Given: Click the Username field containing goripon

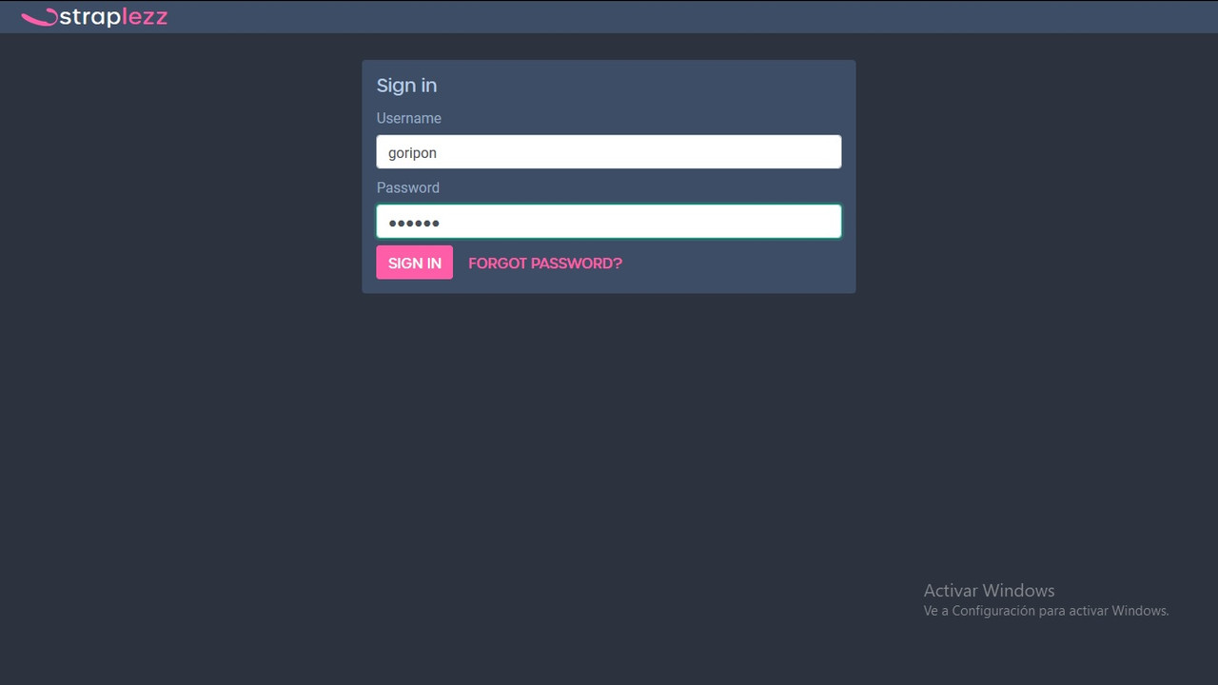Looking at the screenshot, I should [609, 152].
